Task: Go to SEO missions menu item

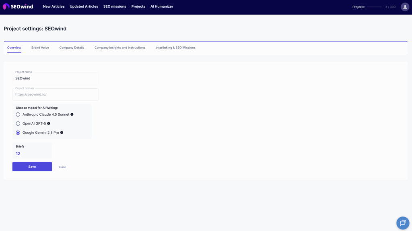Action: click(x=115, y=6)
